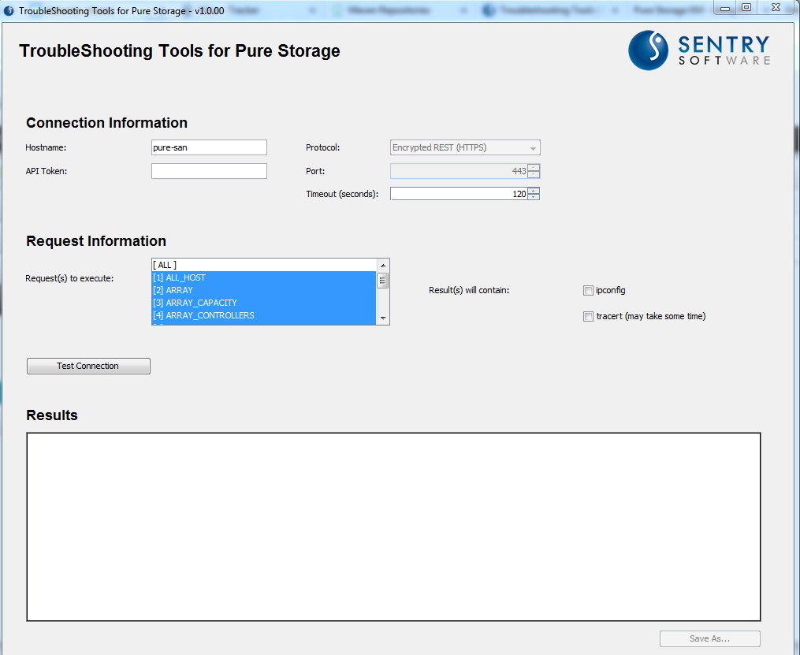
Task: Click the Hostname input field
Action: pos(208,147)
